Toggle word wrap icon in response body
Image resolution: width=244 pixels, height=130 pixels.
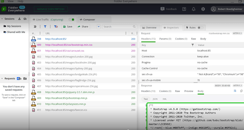pyautogui.click(x=235, y=91)
